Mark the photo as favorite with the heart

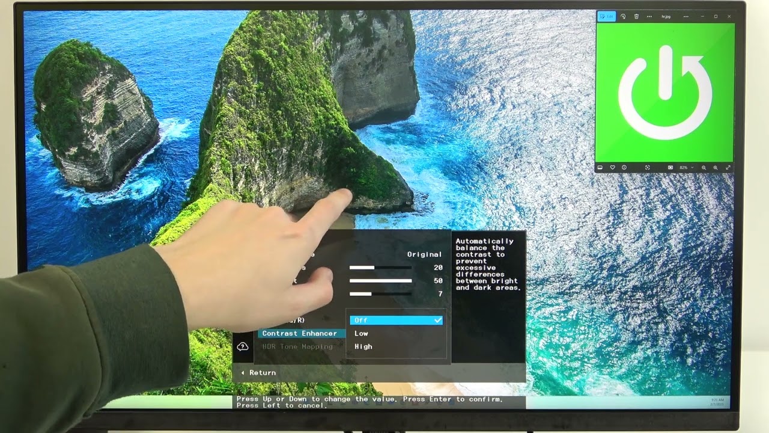[x=613, y=167]
